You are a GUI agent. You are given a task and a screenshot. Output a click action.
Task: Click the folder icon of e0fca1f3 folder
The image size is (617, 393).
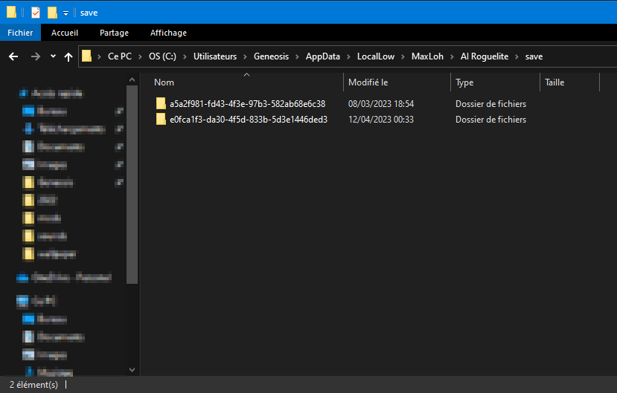pos(161,120)
